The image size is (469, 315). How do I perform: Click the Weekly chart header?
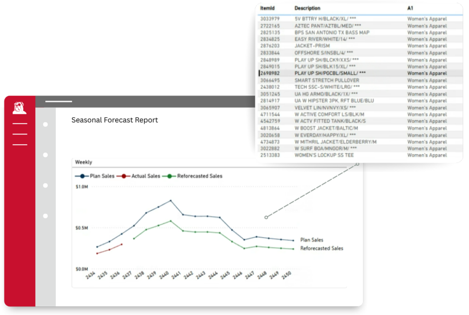(83, 162)
